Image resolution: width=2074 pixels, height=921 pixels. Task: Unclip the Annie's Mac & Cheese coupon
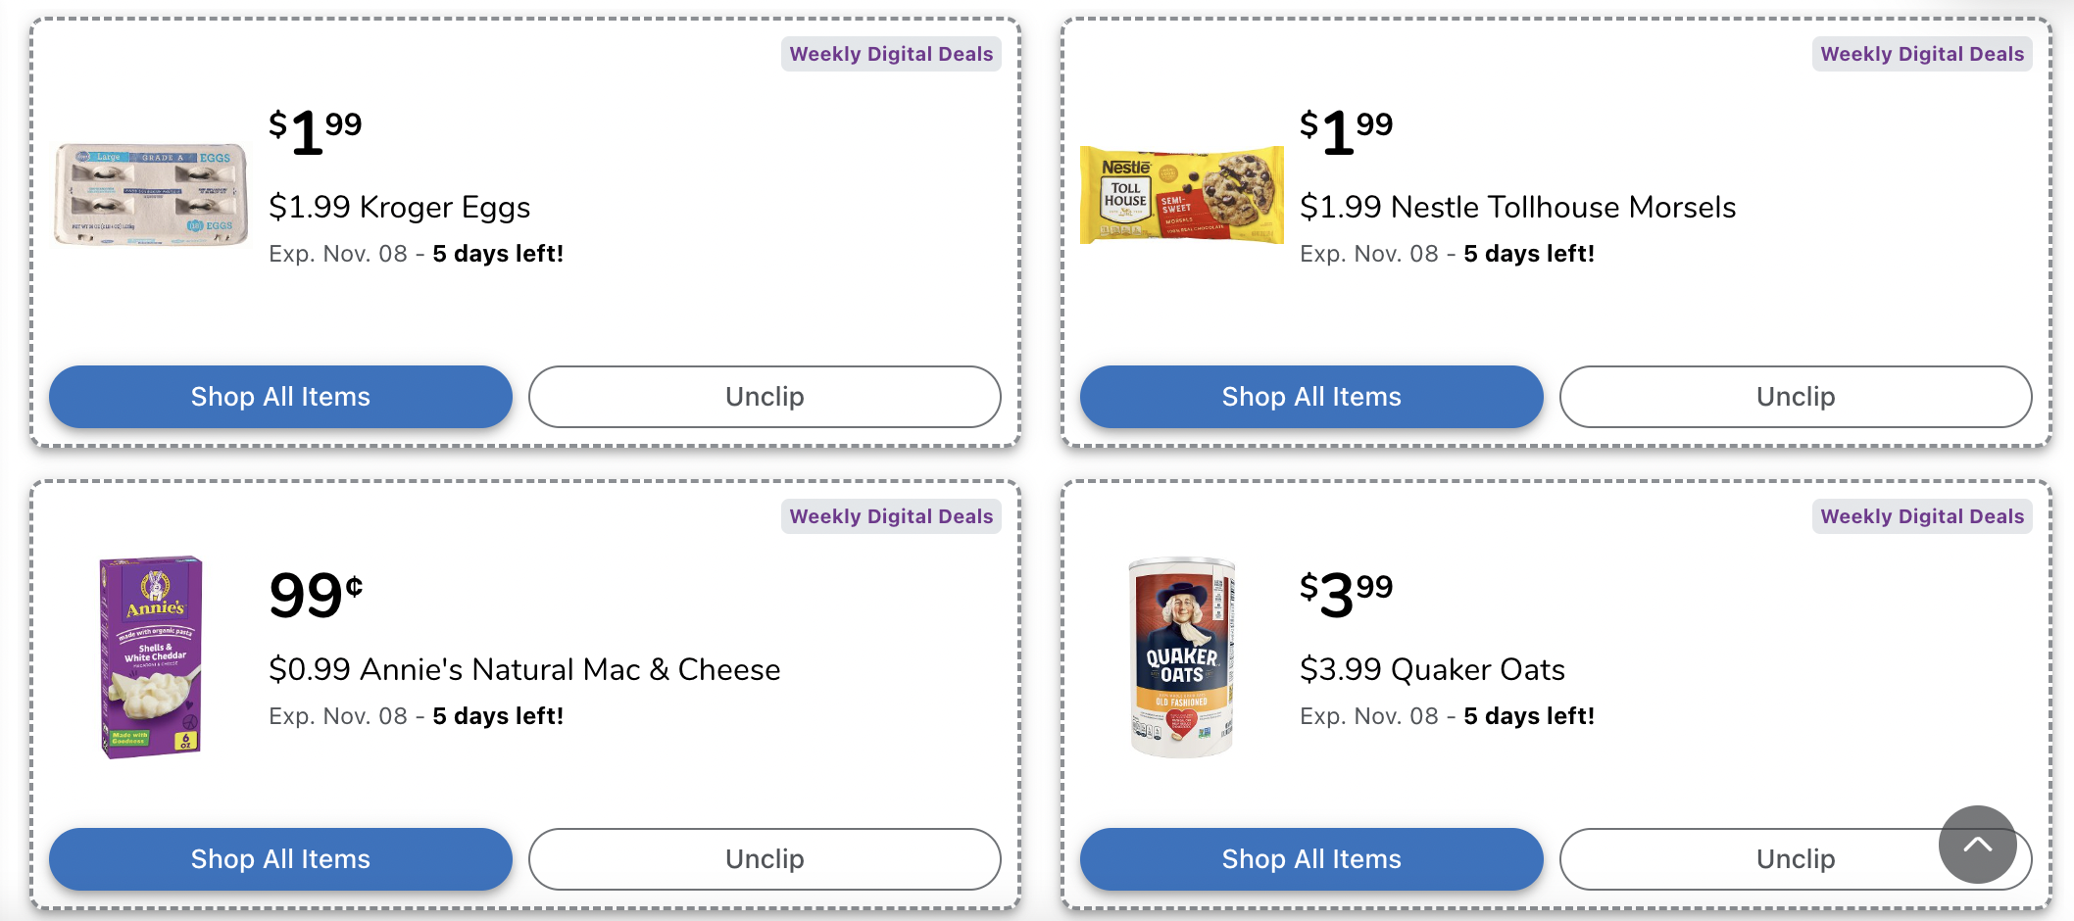(x=764, y=859)
